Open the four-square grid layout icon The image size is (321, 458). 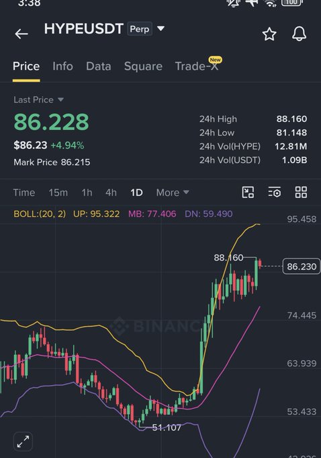(x=301, y=193)
